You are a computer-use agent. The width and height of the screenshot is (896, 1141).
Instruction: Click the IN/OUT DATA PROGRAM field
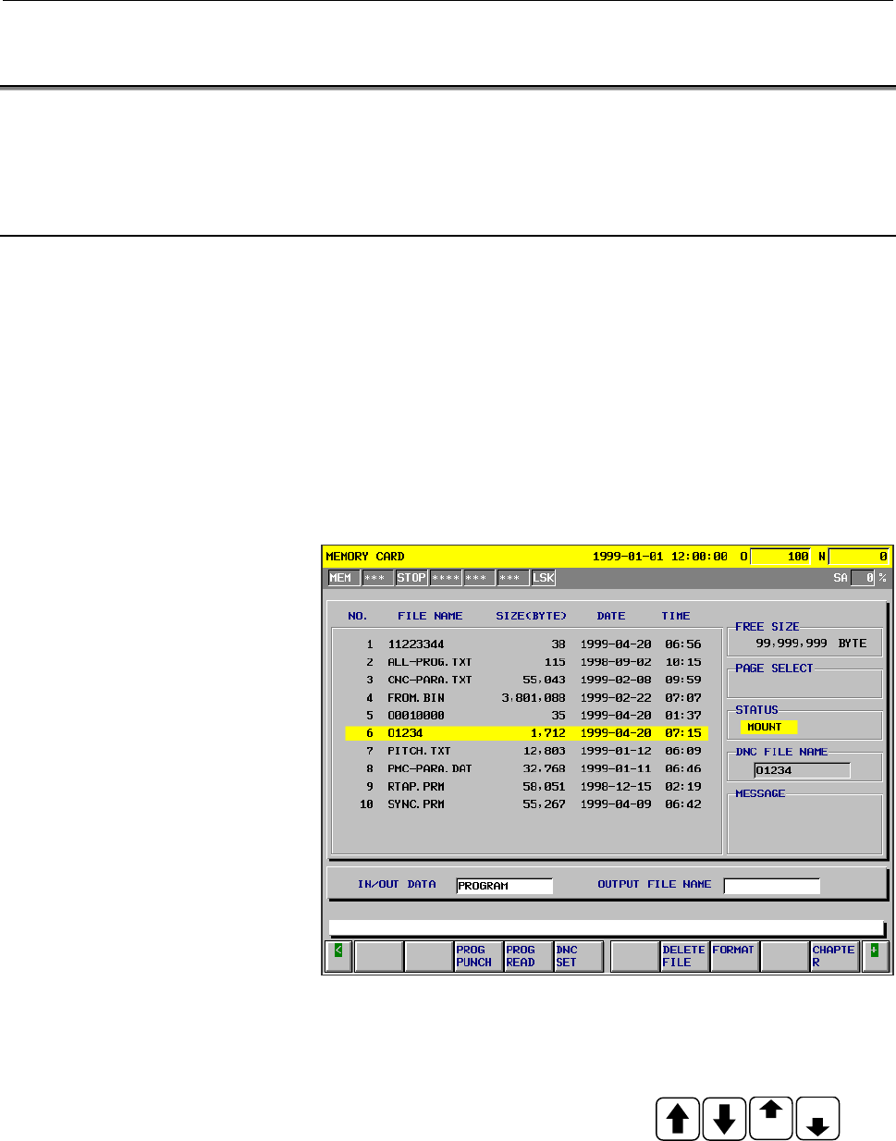504,886
